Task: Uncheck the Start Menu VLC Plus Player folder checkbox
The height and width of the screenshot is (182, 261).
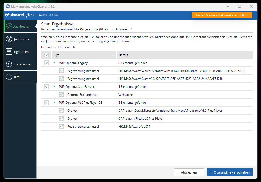Action: coord(62,111)
